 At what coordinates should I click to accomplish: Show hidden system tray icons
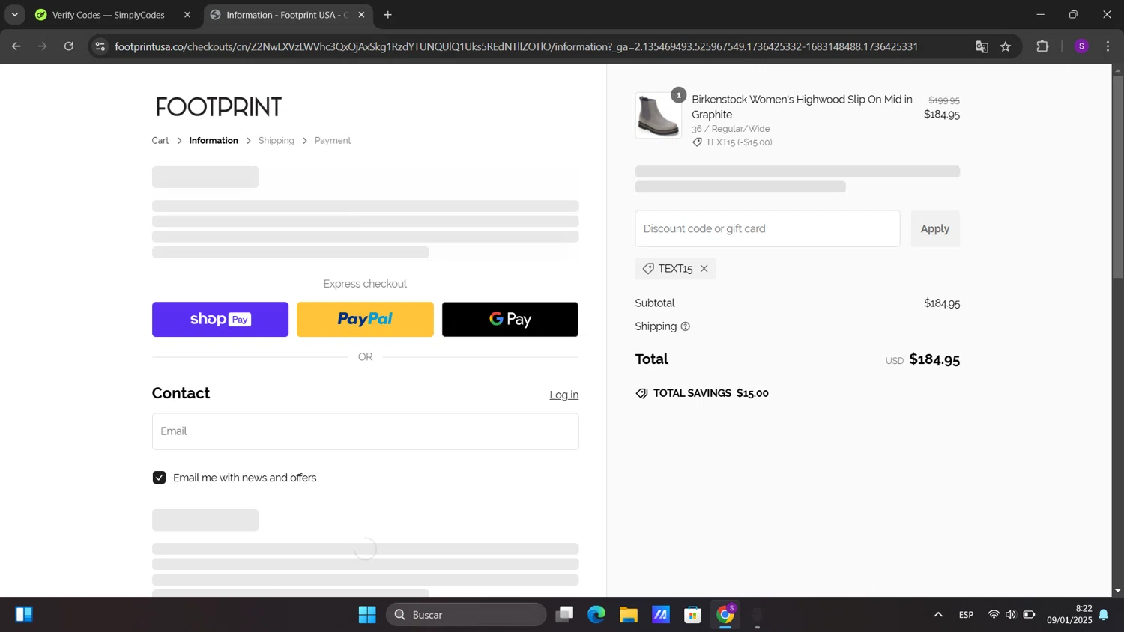pyautogui.click(x=938, y=615)
